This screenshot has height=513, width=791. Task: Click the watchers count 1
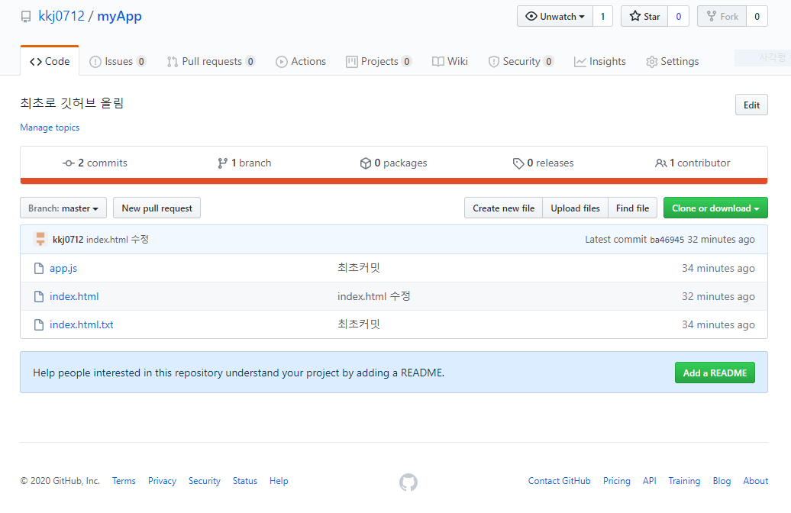(602, 16)
